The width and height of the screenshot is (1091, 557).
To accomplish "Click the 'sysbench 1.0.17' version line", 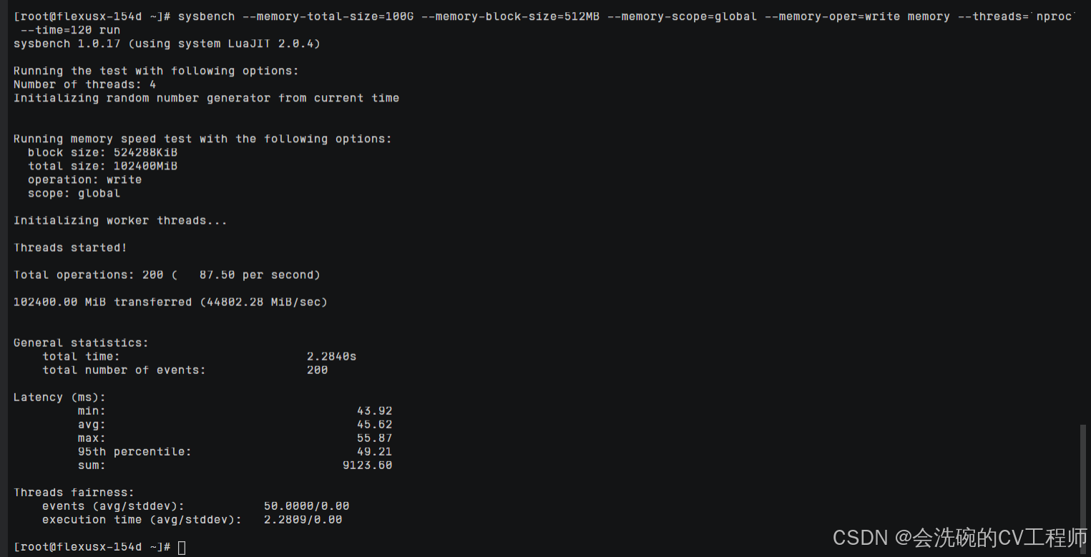I will pyautogui.click(x=167, y=44).
